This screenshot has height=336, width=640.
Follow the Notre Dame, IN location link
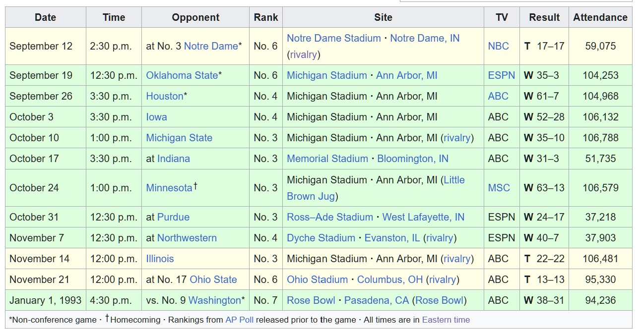click(x=425, y=38)
